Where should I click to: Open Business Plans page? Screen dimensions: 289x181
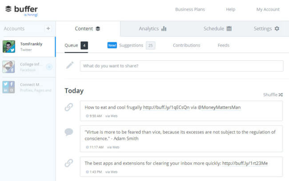[x=190, y=9]
